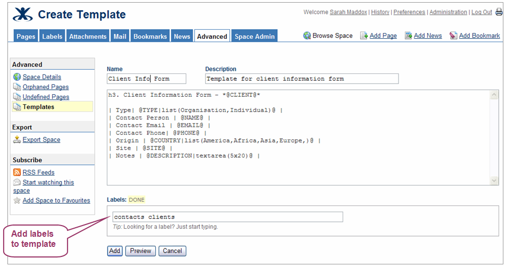
Task: Click the printer icon in header
Action: pyautogui.click(x=499, y=12)
